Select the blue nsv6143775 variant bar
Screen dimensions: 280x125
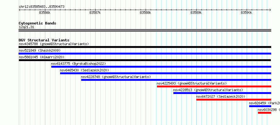tap(161, 67)
